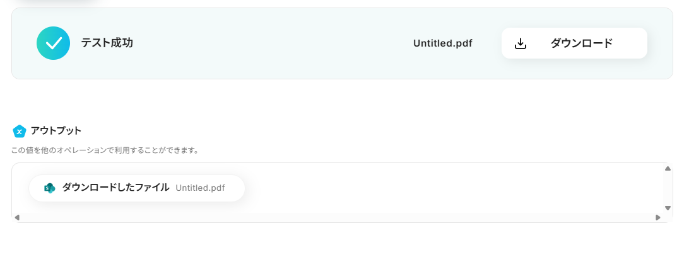Click the SharePoint icon in output chip
The height and width of the screenshot is (255, 689).
pyautogui.click(x=49, y=188)
